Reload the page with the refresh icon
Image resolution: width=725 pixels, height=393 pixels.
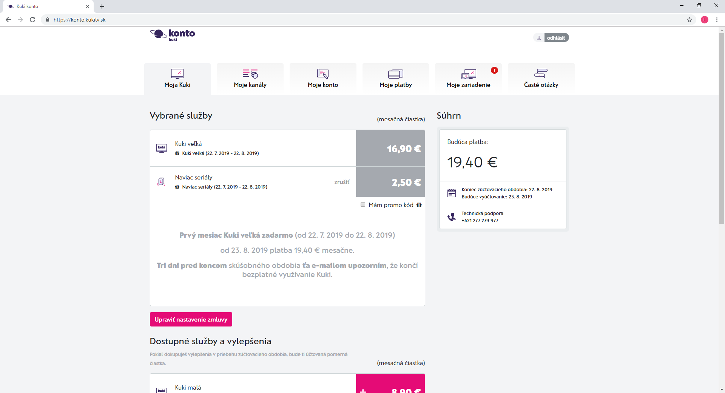coord(32,20)
